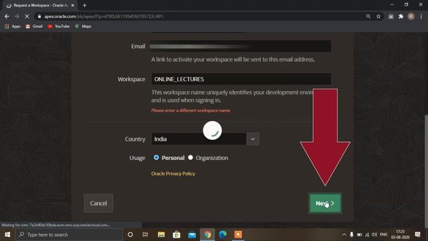This screenshot has width=428, height=241.
Task: Open the orange recorder app on taskbar
Action: pyautogui.click(x=238, y=235)
